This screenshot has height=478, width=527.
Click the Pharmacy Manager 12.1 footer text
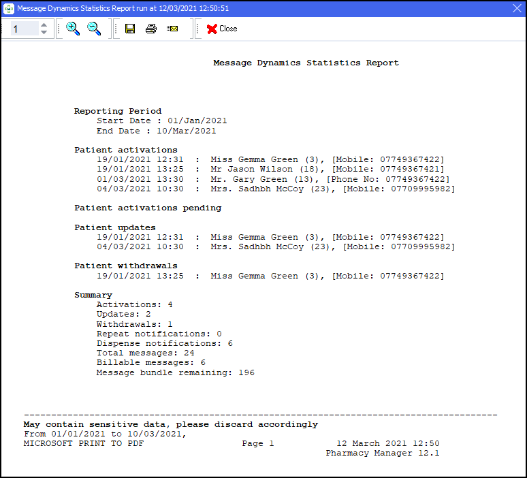383,453
